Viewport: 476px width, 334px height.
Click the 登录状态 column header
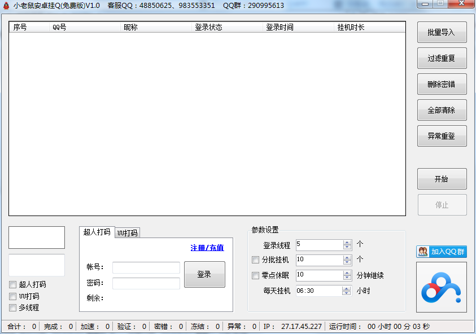click(x=227, y=27)
